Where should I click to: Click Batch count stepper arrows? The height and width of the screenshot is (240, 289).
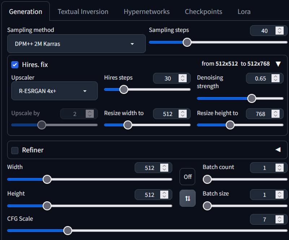click(x=279, y=168)
